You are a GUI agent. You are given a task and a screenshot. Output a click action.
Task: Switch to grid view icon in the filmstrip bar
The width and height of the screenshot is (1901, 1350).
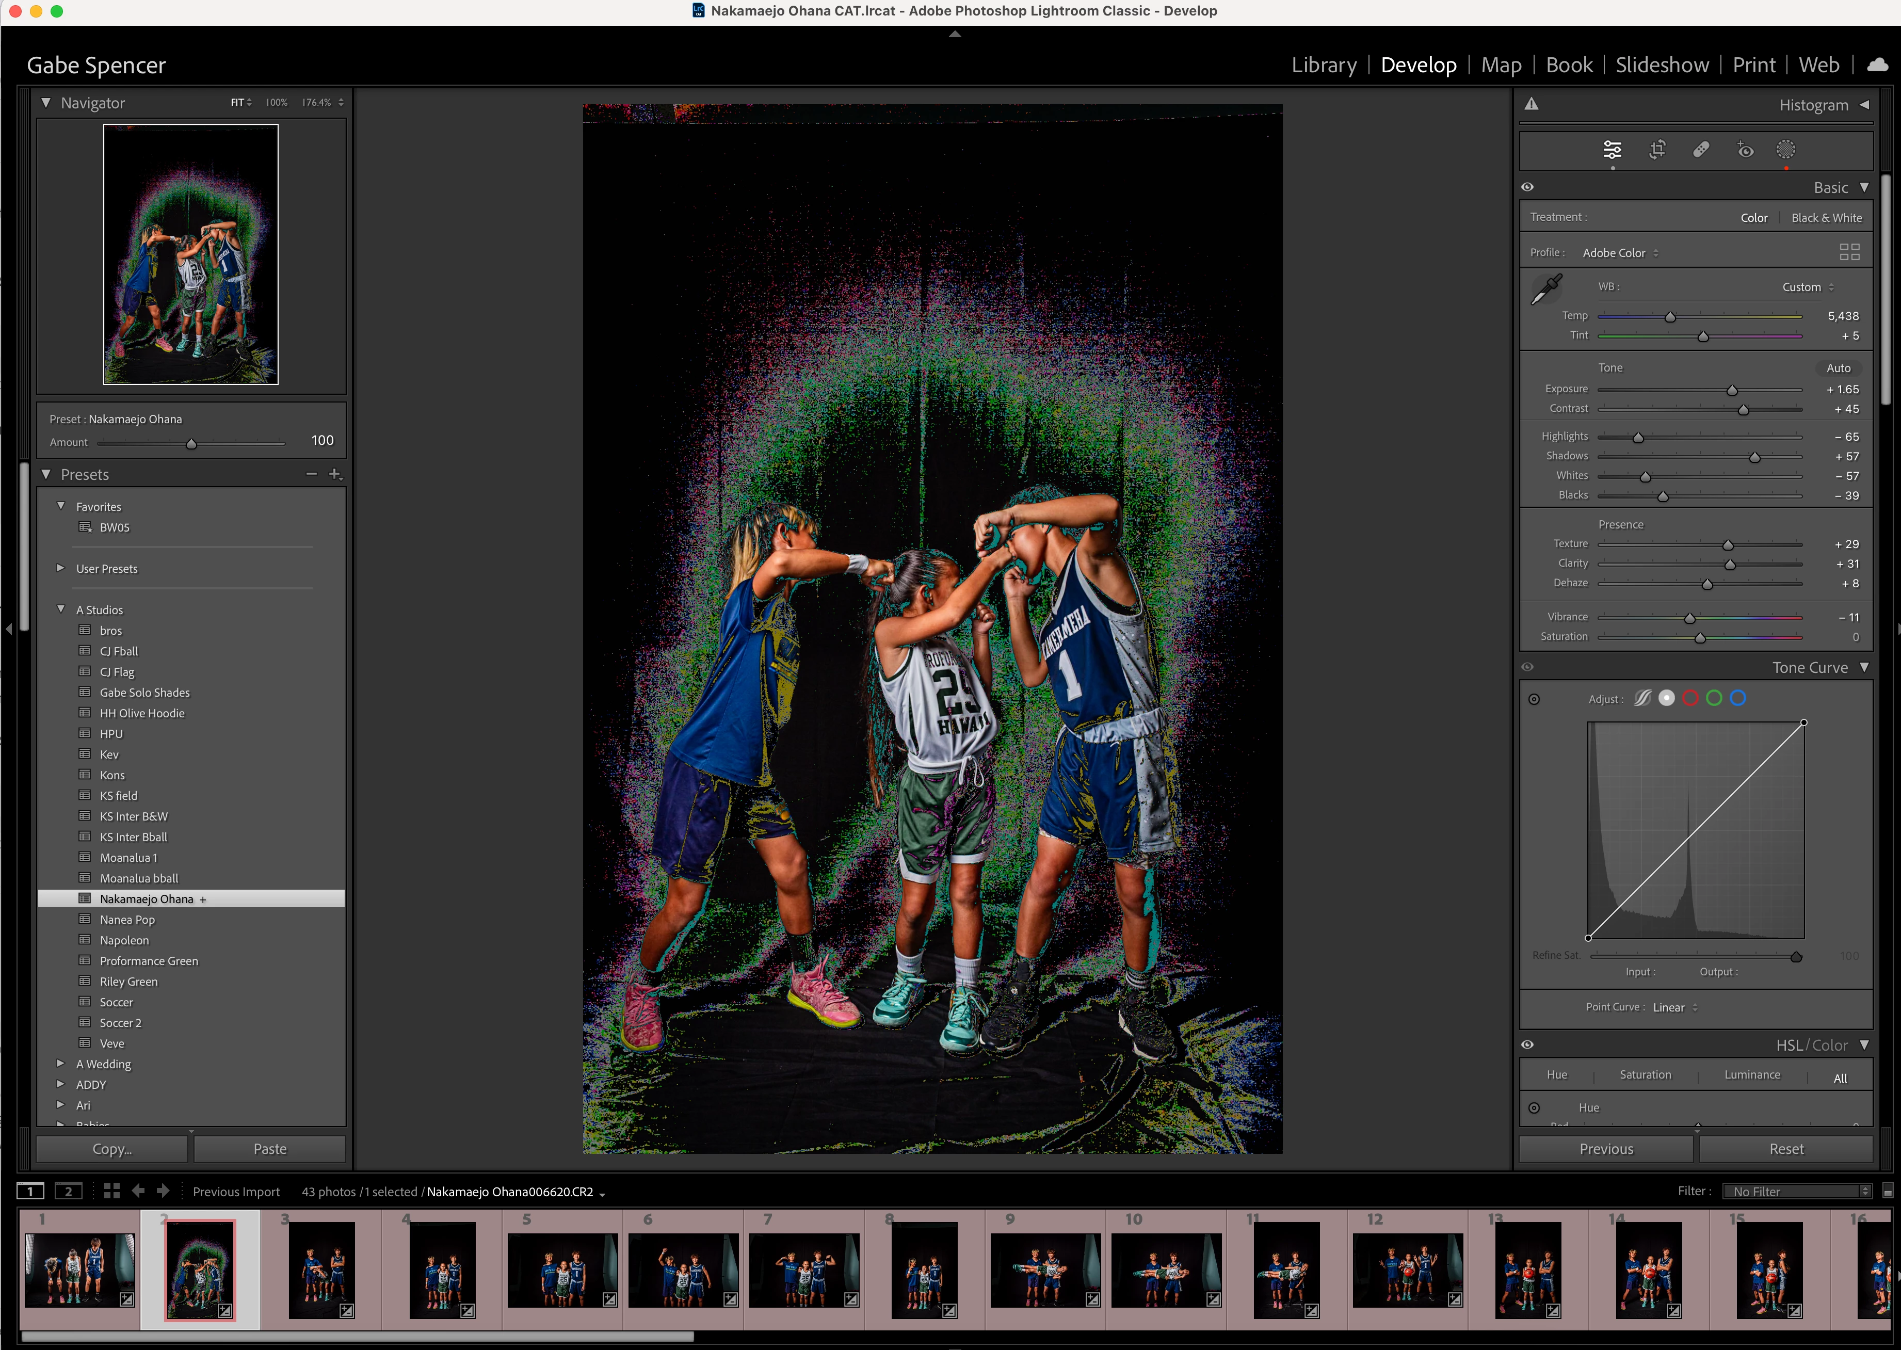click(111, 1191)
